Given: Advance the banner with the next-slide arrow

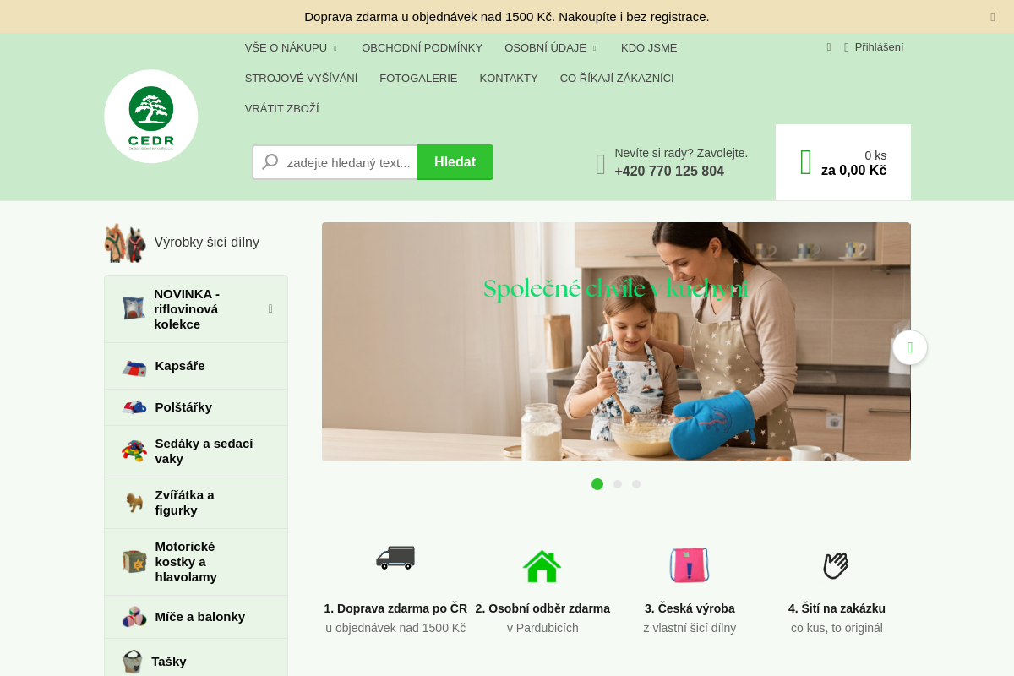Looking at the screenshot, I should click(910, 347).
